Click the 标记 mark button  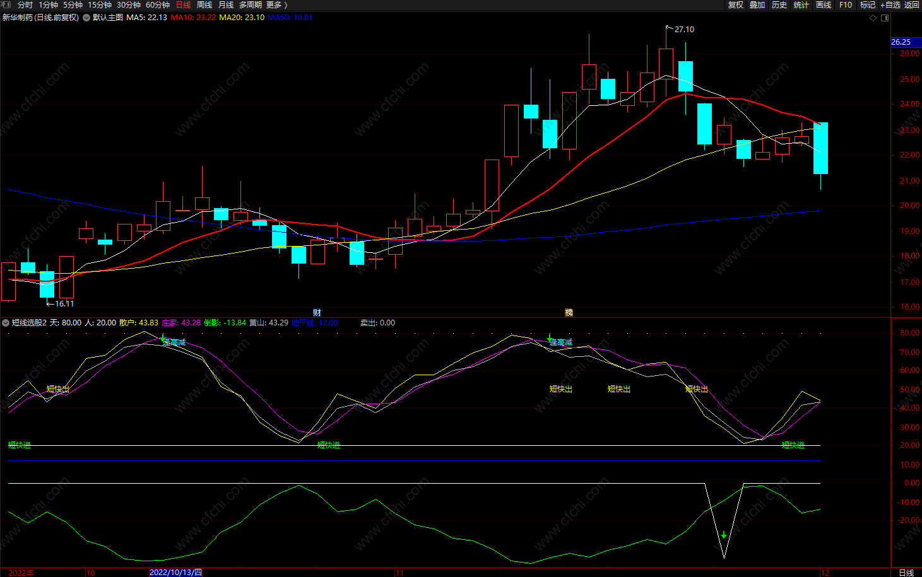pyautogui.click(x=868, y=4)
